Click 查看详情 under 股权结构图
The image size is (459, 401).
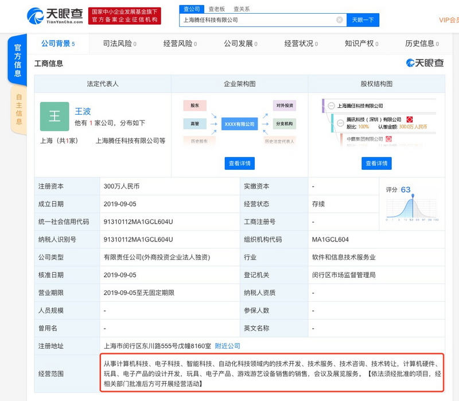[x=376, y=163]
